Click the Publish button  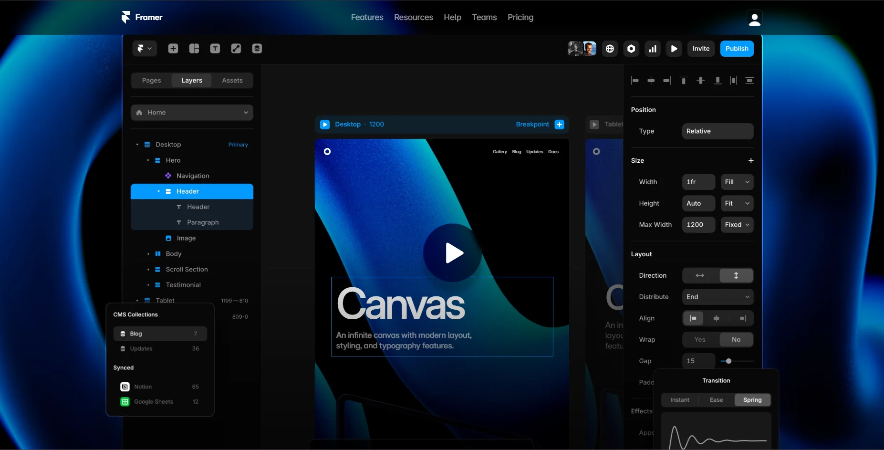point(737,48)
